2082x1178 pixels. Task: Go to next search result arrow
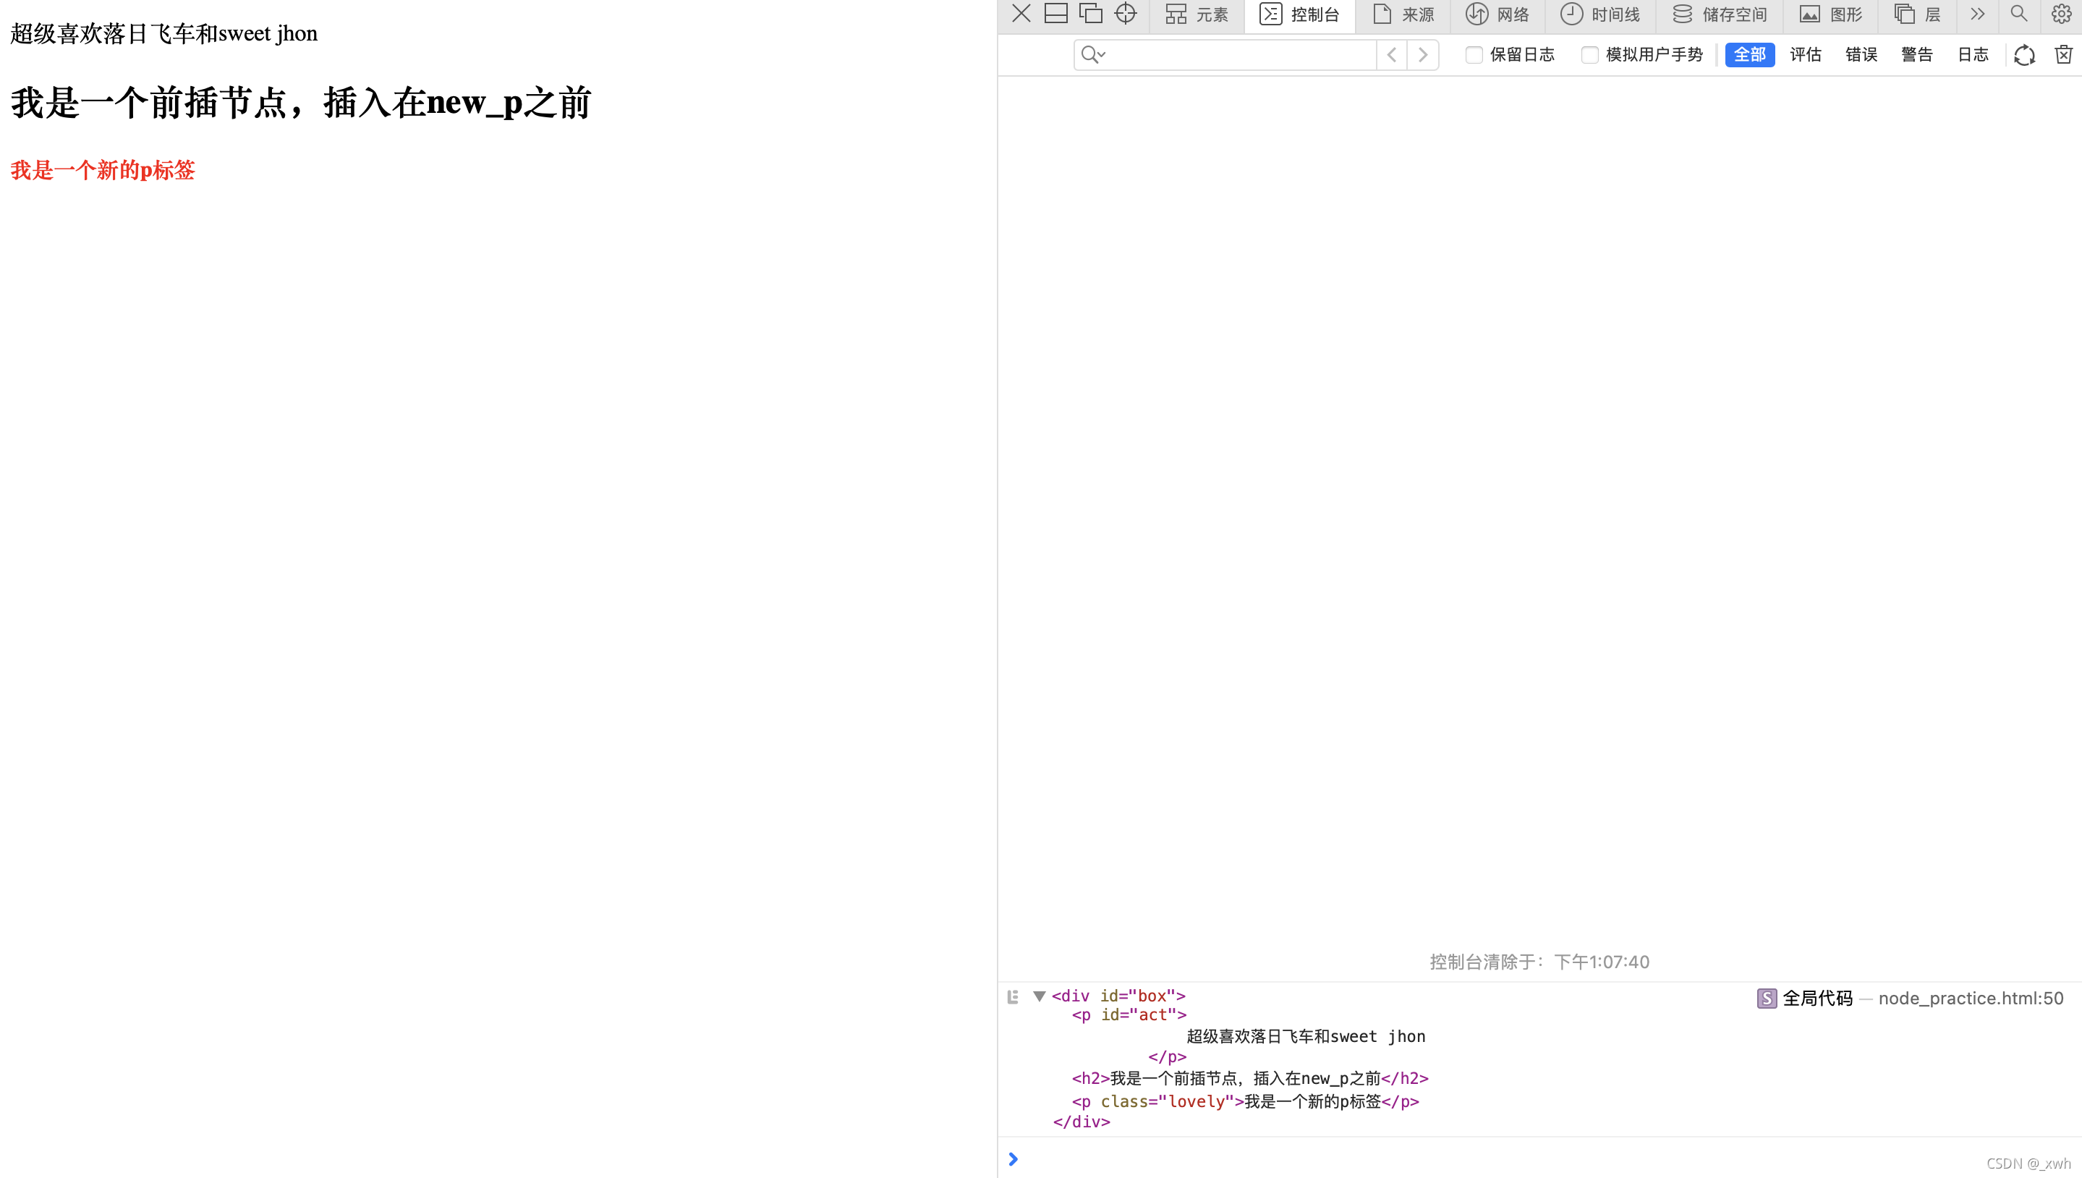(x=1423, y=54)
